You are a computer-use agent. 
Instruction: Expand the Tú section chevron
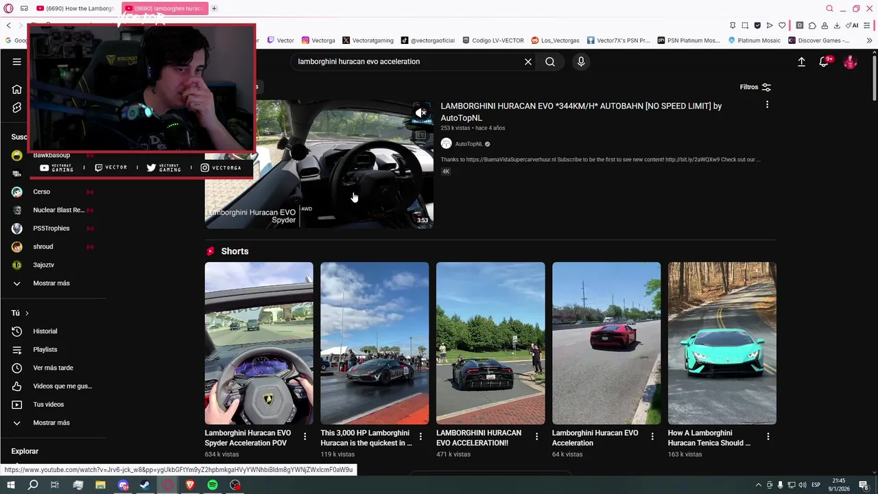point(27,313)
